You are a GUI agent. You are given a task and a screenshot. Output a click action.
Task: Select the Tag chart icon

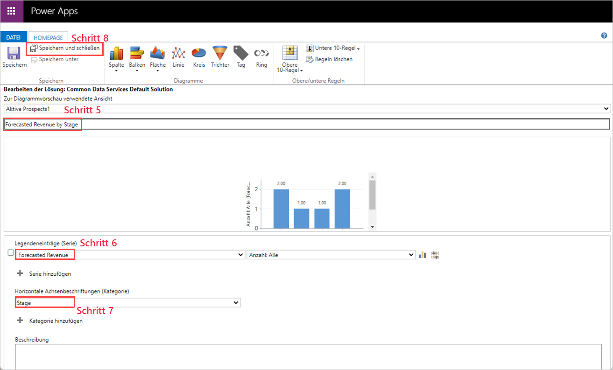coord(241,56)
